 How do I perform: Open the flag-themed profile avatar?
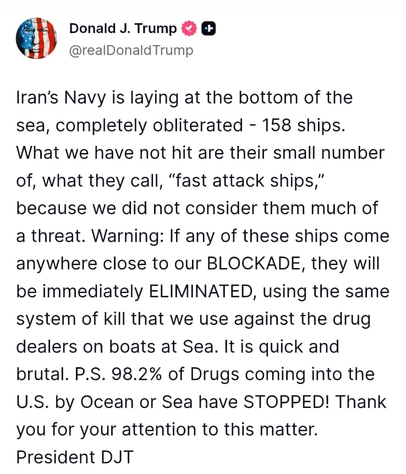(x=37, y=38)
